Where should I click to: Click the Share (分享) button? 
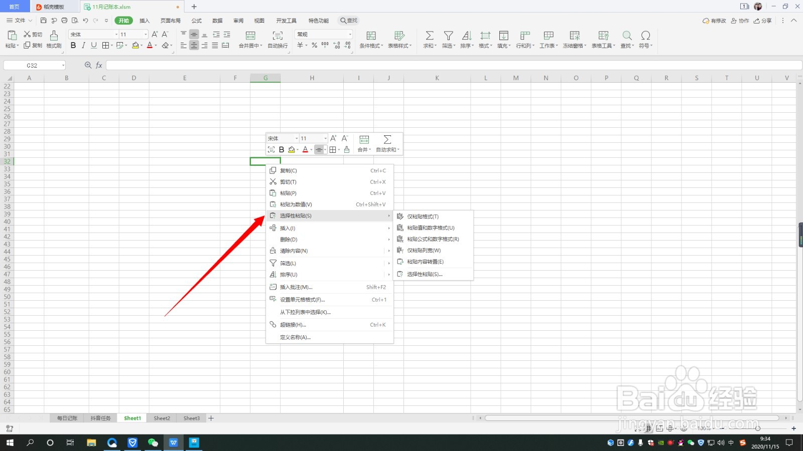[762, 21]
